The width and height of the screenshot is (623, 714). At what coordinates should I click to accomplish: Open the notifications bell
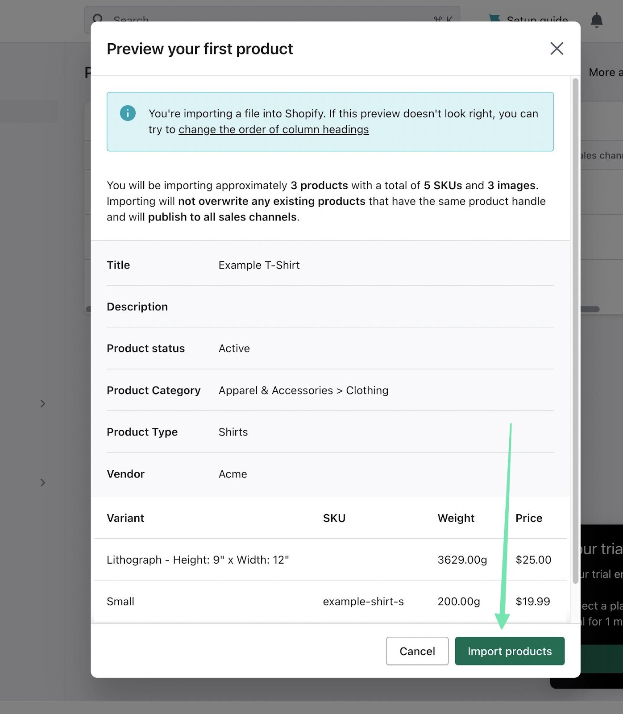coord(597,20)
